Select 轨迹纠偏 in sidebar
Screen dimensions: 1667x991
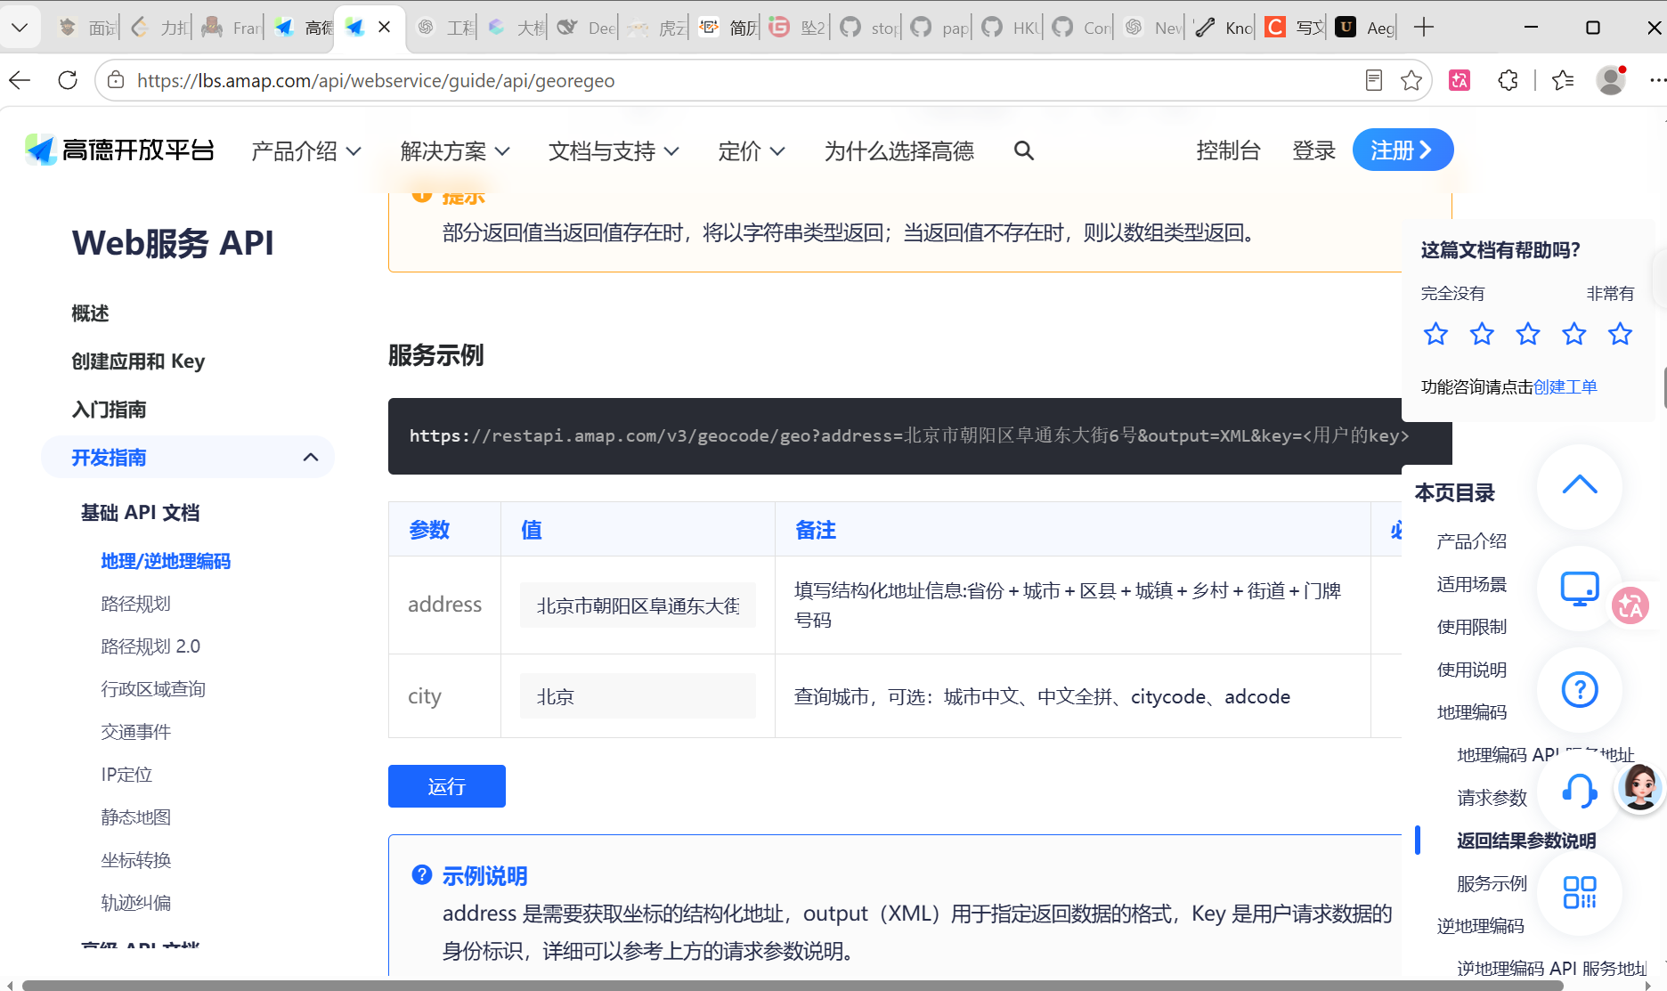[x=135, y=903]
